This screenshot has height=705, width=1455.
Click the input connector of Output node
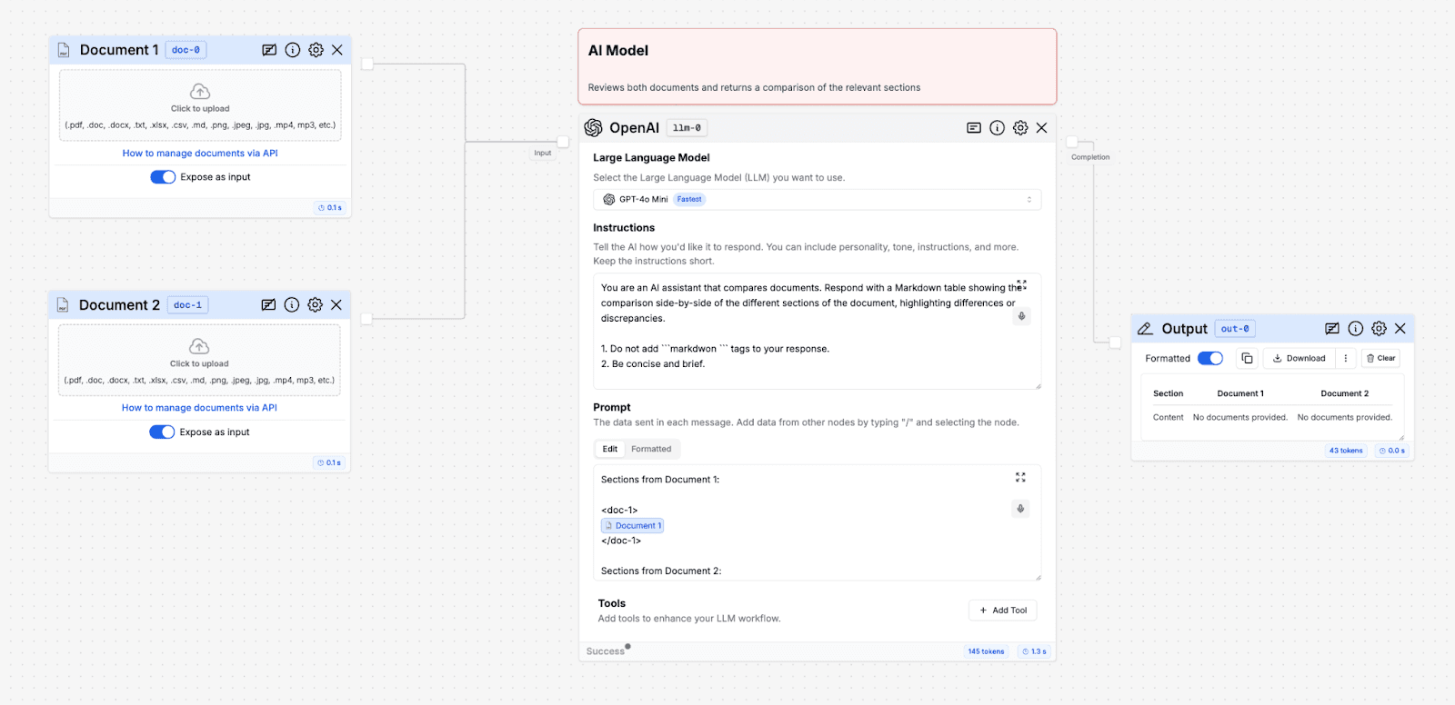point(1115,343)
